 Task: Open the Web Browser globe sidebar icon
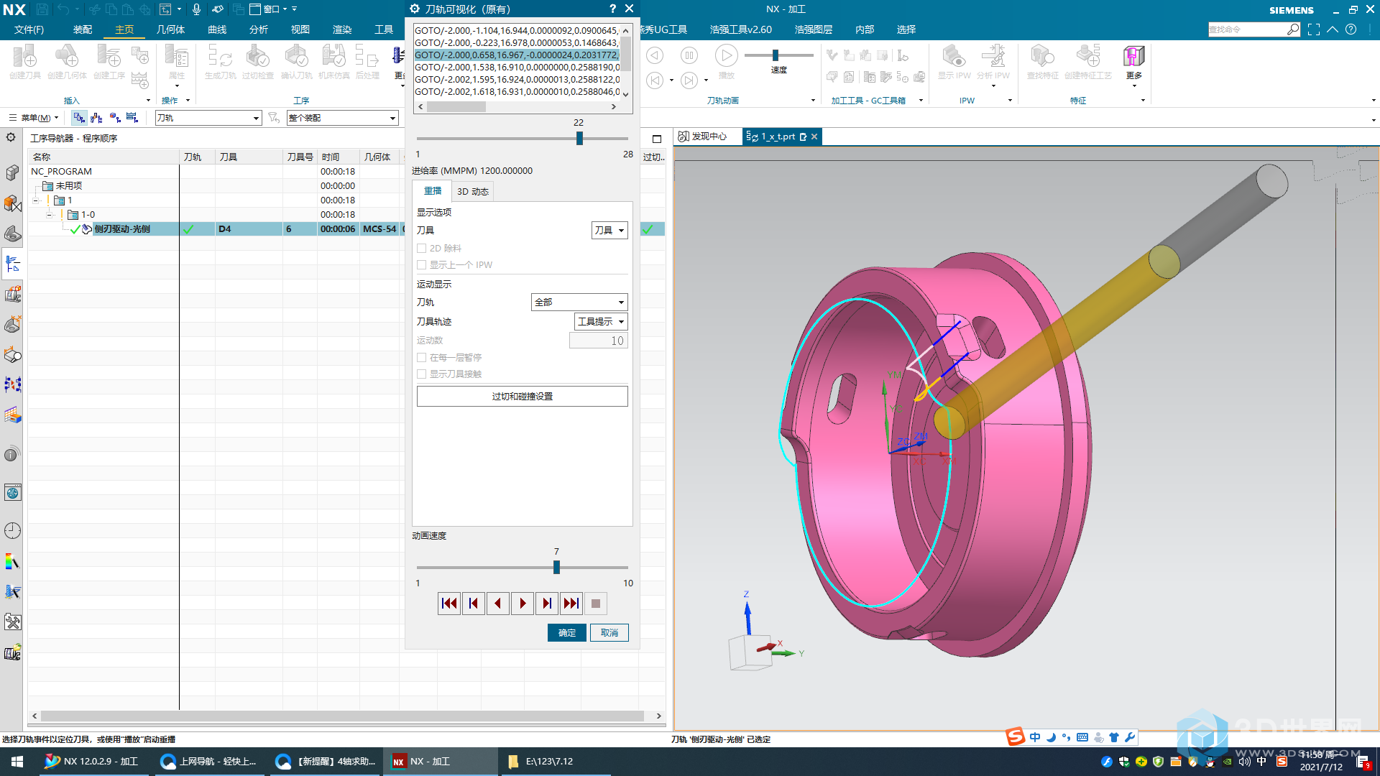pyautogui.click(x=12, y=492)
